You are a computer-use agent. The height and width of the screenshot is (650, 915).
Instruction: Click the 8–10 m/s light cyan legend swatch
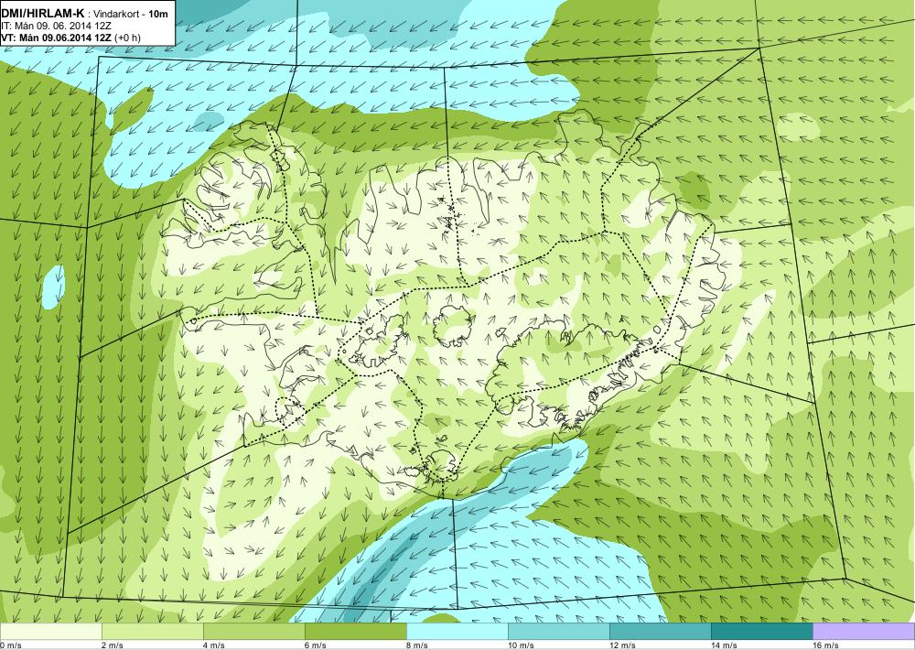click(x=457, y=632)
